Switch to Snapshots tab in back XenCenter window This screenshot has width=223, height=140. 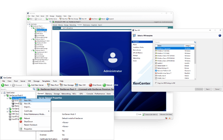(x=94, y=25)
